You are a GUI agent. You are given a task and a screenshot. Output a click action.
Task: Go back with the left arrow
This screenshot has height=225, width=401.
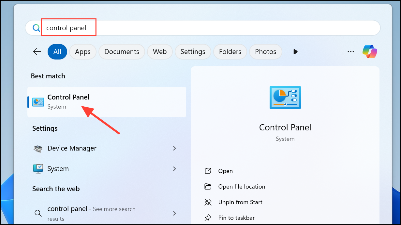coord(37,51)
